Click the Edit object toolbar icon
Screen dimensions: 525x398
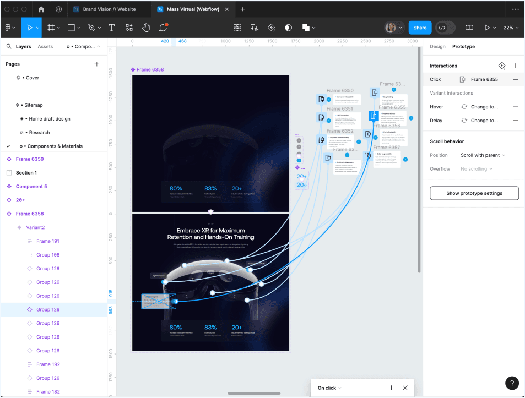237,28
